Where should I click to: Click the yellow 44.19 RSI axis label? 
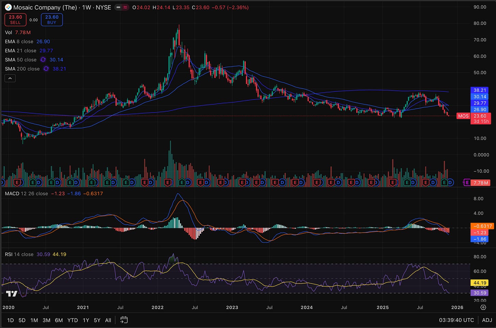(480, 283)
